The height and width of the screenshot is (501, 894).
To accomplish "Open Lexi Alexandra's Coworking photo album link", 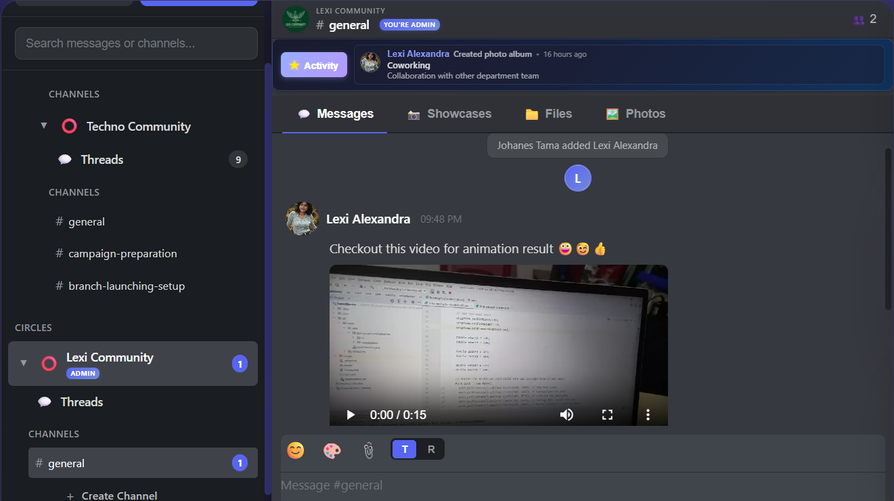I will pyautogui.click(x=407, y=64).
